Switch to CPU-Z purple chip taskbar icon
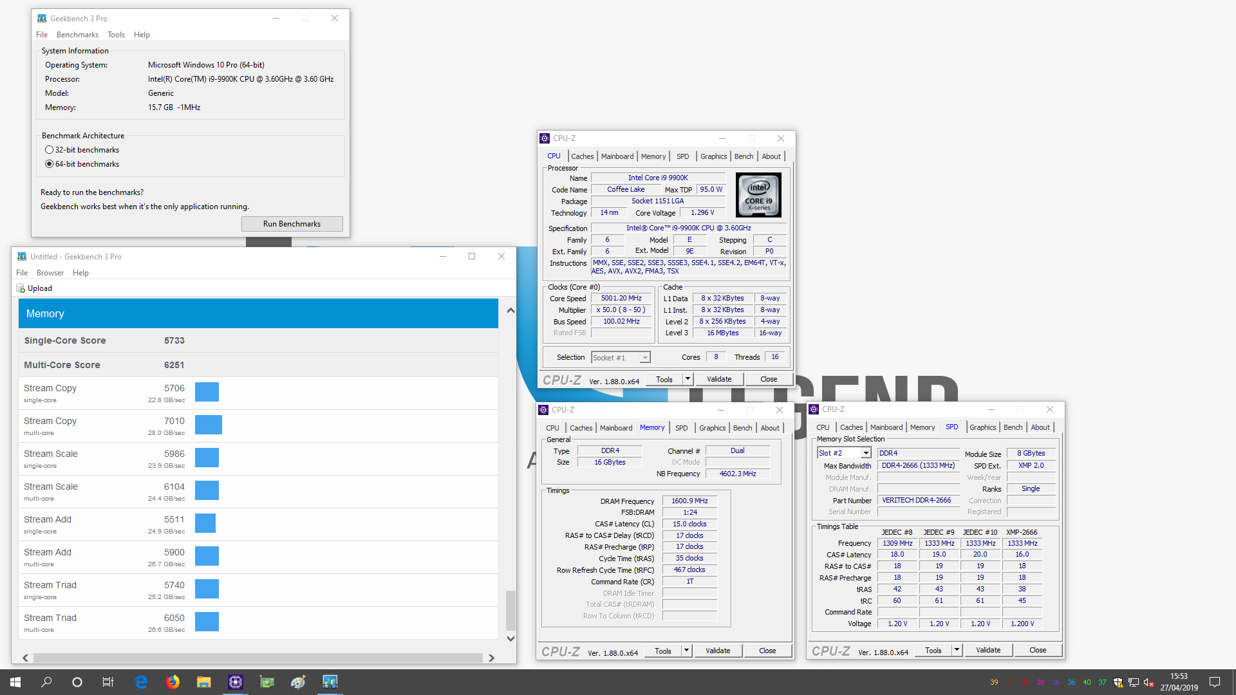The width and height of the screenshot is (1236, 695). pyautogui.click(x=236, y=682)
